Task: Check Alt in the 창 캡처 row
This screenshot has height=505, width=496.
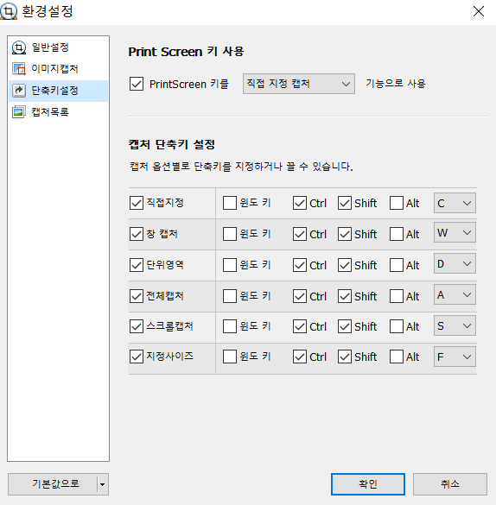Action: pyautogui.click(x=397, y=234)
